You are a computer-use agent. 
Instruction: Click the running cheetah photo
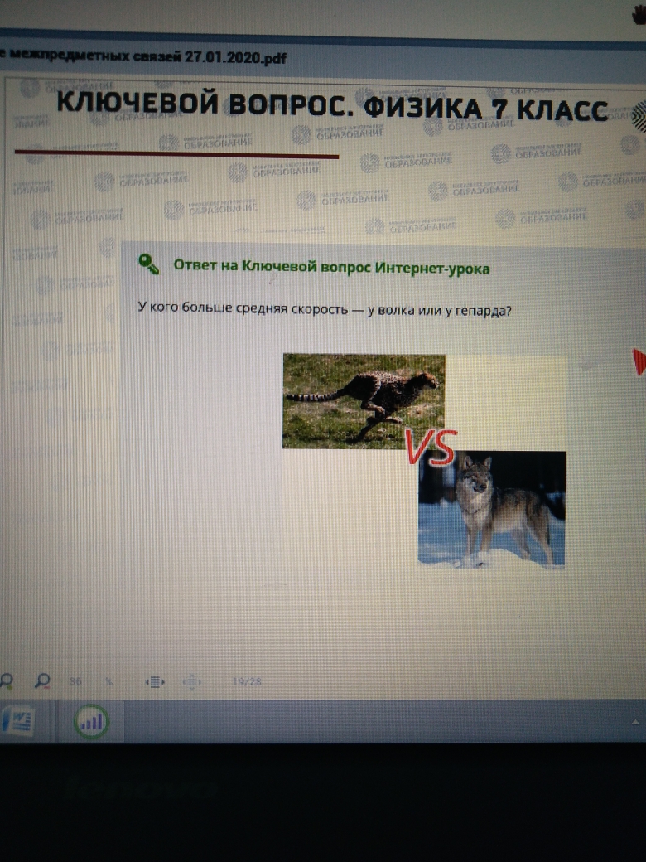tap(364, 400)
